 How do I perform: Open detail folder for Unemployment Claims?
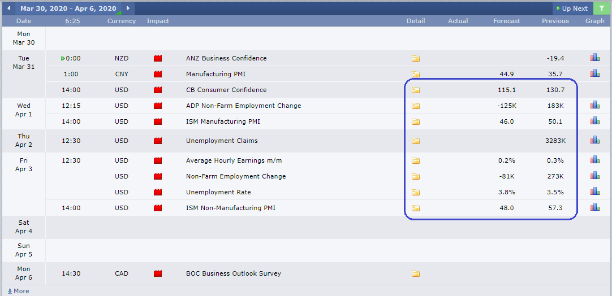click(x=416, y=141)
